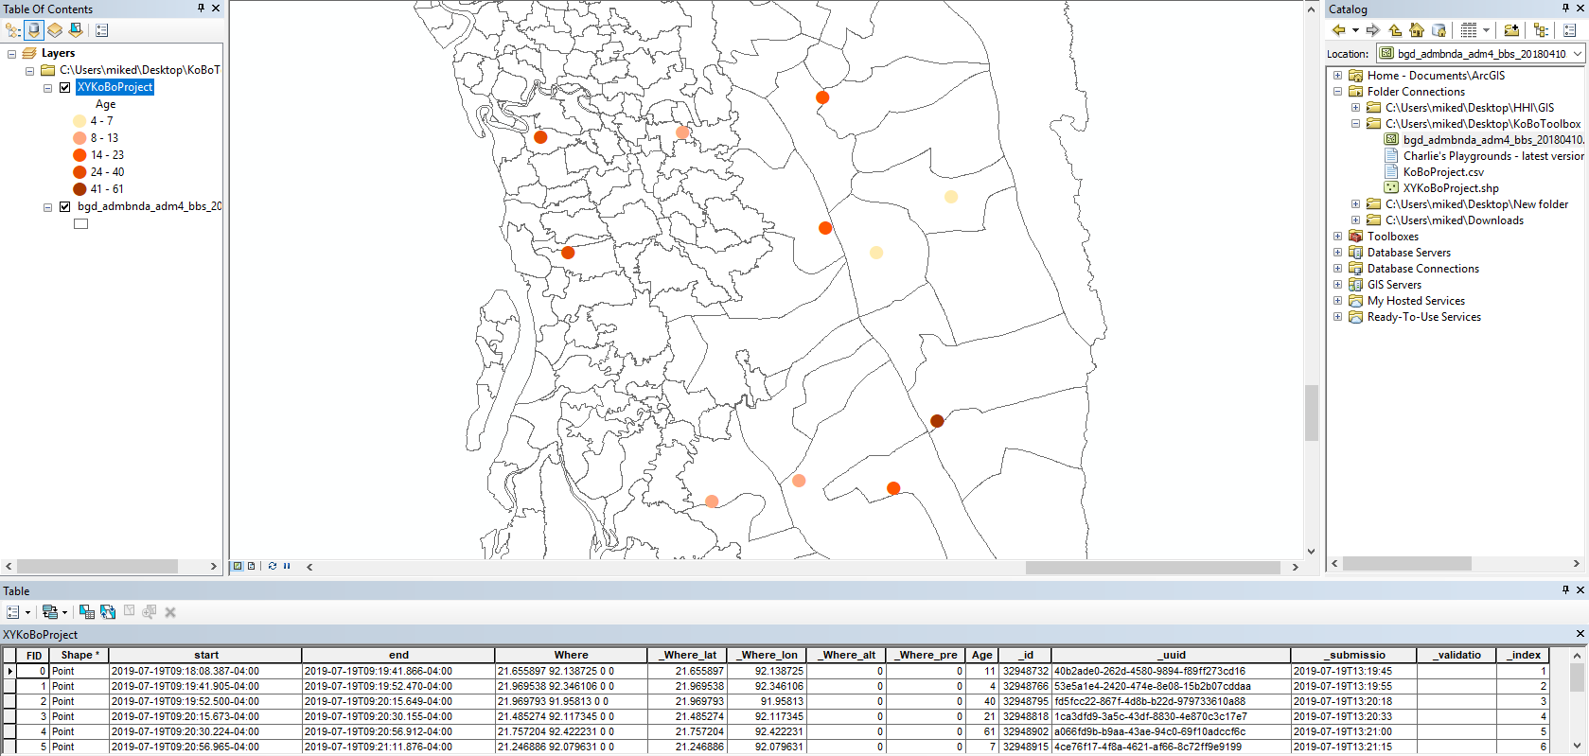Select the XYKoBoProject table tab
1589x756 pixels.
[x=40, y=635]
